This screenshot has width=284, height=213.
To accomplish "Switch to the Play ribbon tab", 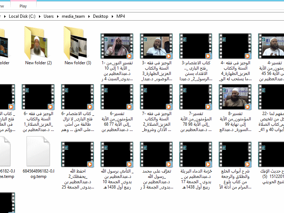I will click(x=23, y=6).
